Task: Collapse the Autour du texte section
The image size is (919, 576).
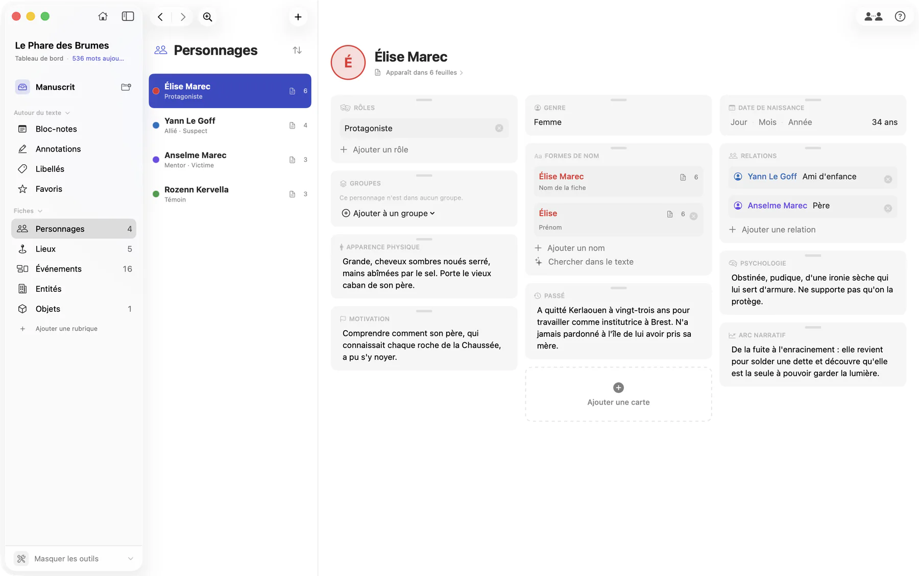Action: point(42,113)
